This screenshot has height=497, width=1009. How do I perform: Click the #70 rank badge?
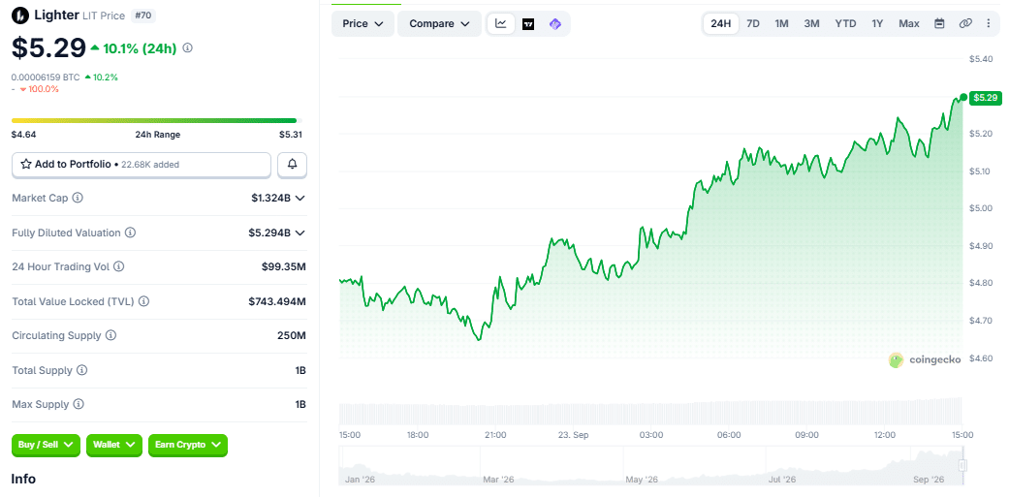142,16
